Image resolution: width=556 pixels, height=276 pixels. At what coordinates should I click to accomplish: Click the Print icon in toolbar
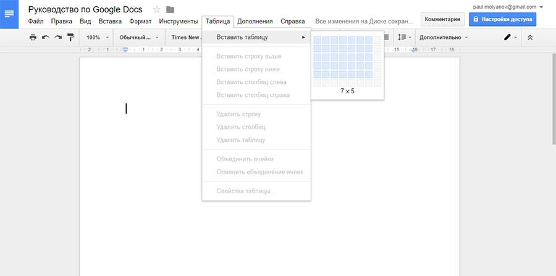pyautogui.click(x=33, y=37)
